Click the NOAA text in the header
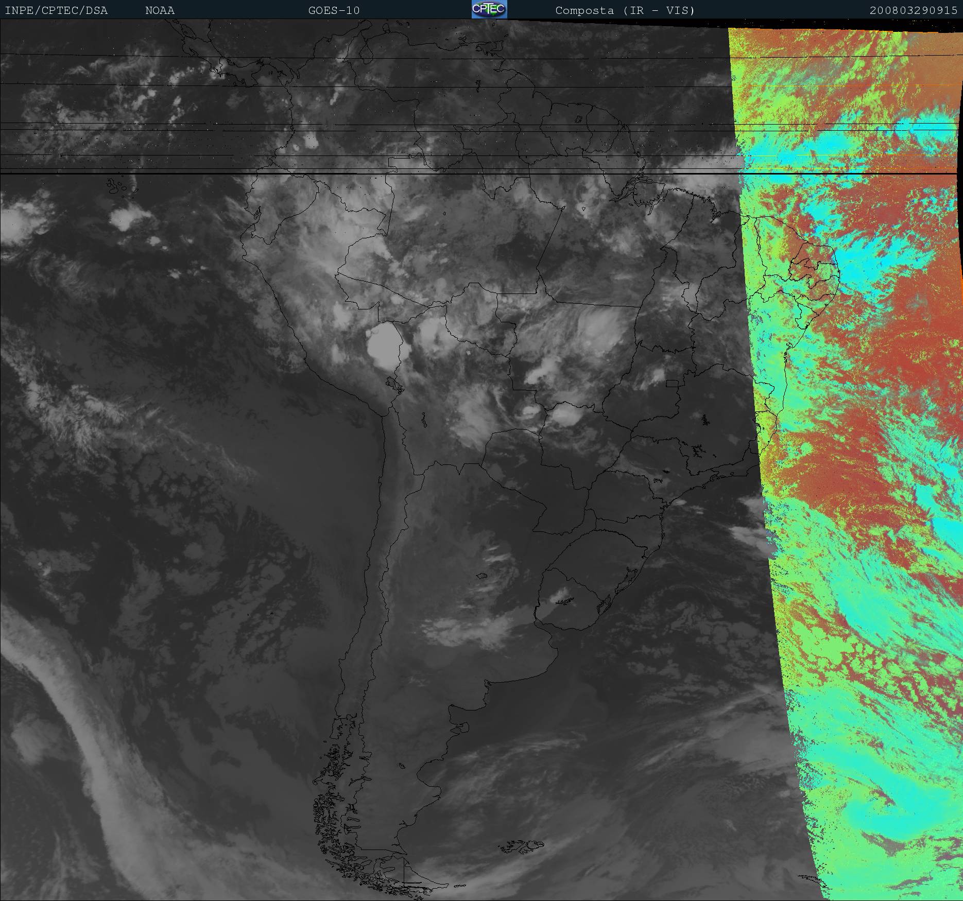Image resolution: width=963 pixels, height=901 pixels. [160, 10]
